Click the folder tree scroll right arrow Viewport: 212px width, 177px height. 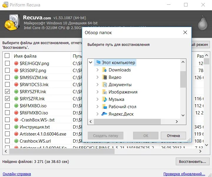(x=177, y=121)
